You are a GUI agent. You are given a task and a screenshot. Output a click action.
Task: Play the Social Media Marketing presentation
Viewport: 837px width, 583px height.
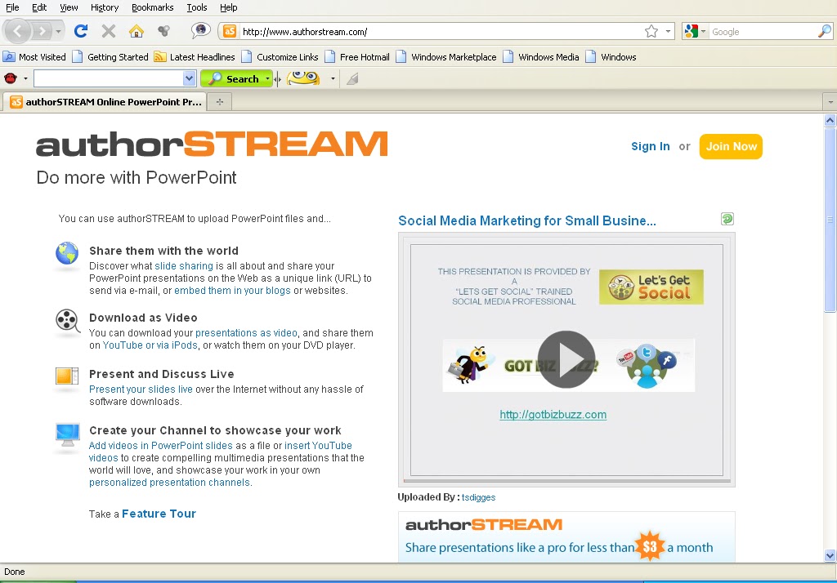tap(566, 359)
